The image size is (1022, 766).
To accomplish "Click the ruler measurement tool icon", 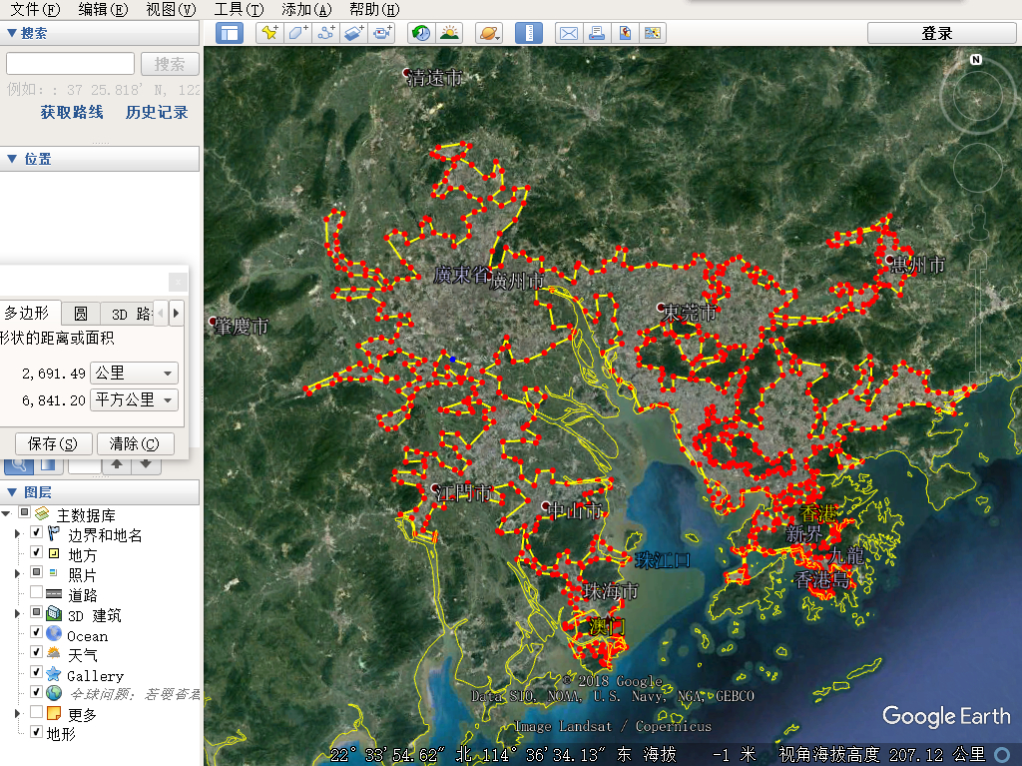I will coord(529,33).
